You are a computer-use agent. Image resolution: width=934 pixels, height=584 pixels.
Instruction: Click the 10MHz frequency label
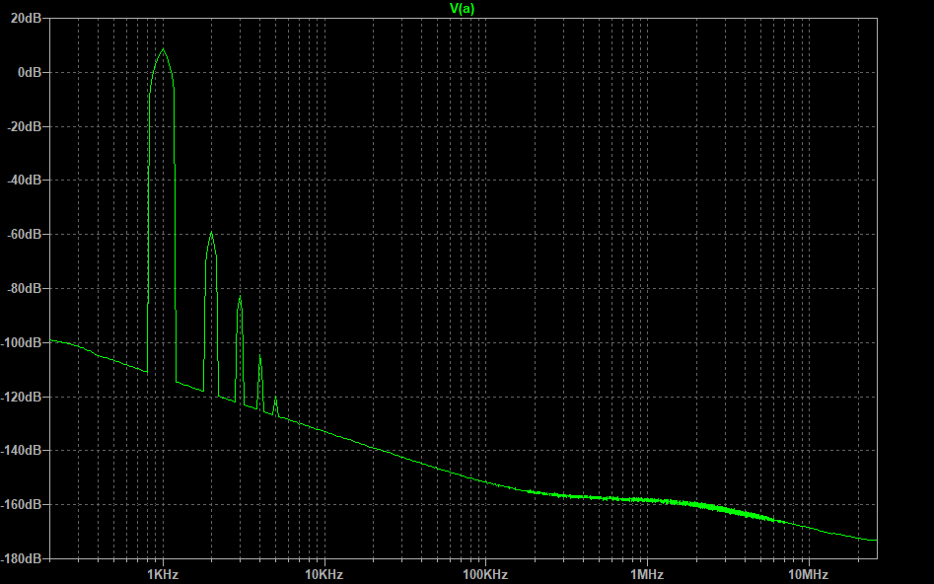(x=809, y=574)
